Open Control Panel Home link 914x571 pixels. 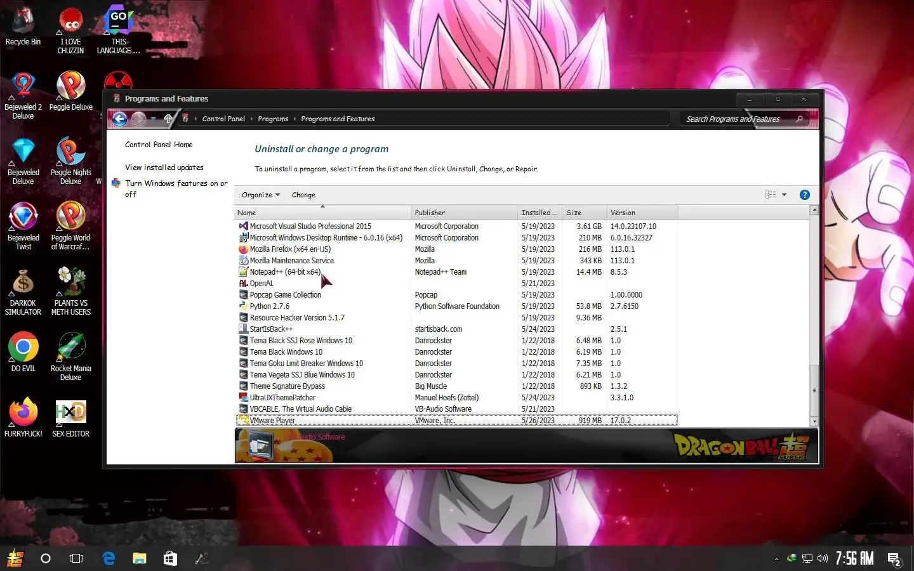click(159, 145)
